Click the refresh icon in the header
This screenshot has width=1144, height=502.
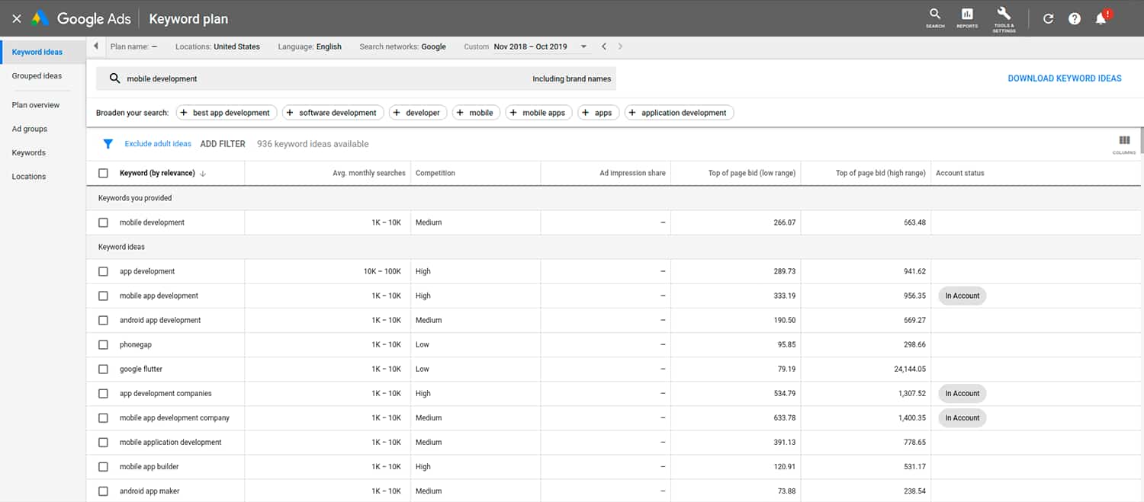click(1048, 18)
